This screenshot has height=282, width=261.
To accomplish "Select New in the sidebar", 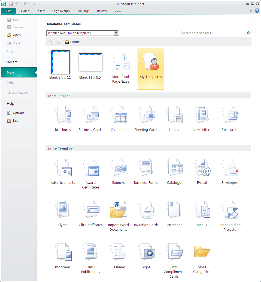I will click(x=19, y=73).
